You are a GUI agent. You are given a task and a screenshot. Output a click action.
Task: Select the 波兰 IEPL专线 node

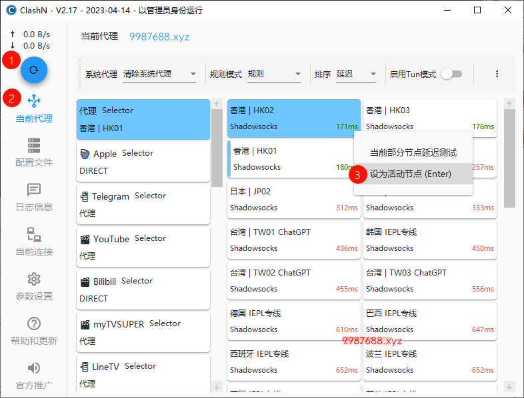pyautogui.click(x=430, y=361)
